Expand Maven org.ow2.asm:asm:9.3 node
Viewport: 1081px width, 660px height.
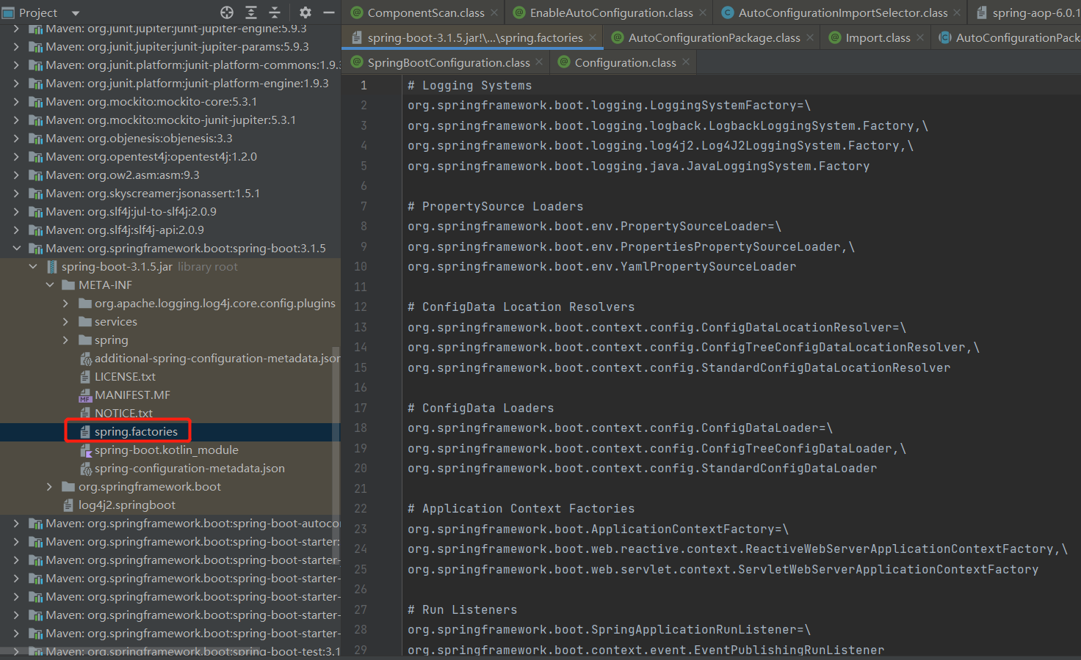pyautogui.click(x=16, y=175)
